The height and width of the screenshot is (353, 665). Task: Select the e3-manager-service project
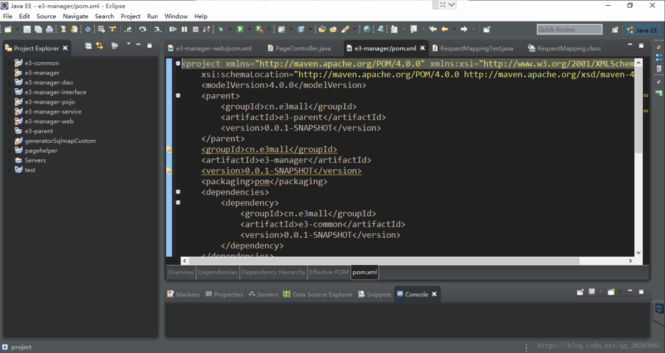click(x=53, y=112)
